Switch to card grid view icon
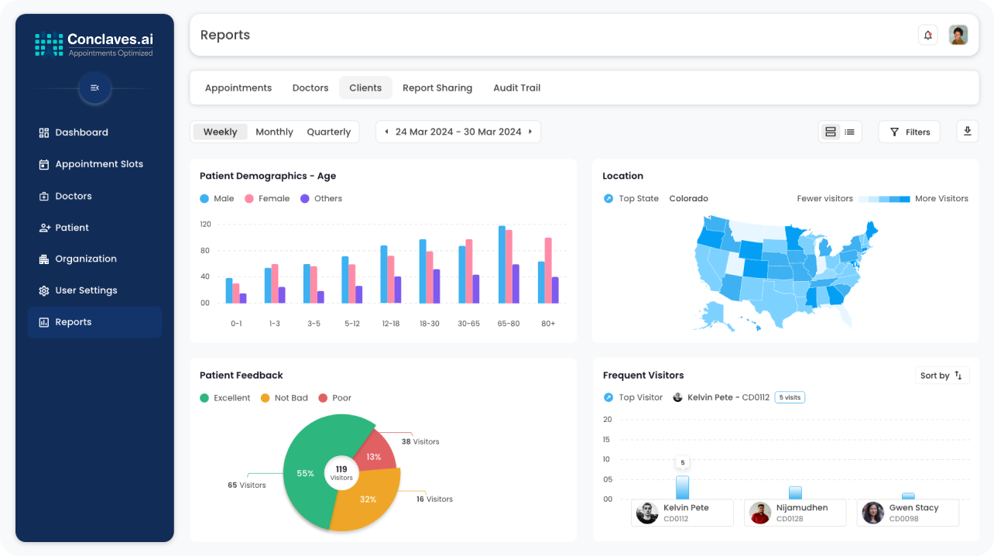This screenshot has width=994, height=556. [x=831, y=132]
